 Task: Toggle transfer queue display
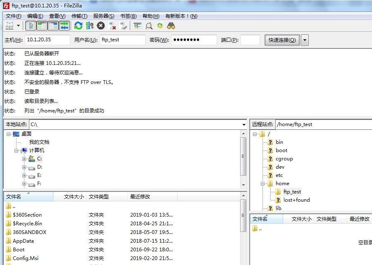[64, 26]
